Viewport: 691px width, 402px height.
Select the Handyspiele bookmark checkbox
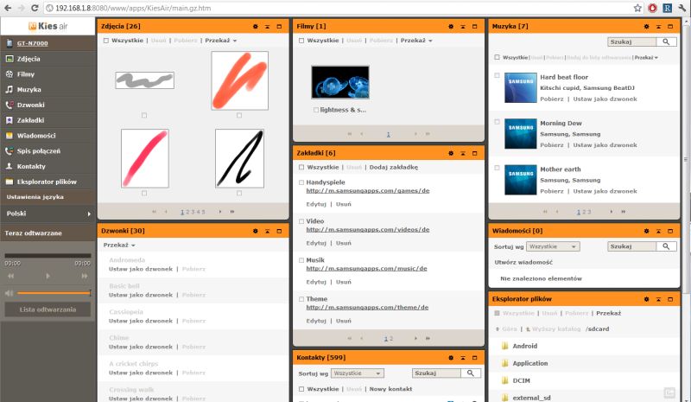click(301, 182)
